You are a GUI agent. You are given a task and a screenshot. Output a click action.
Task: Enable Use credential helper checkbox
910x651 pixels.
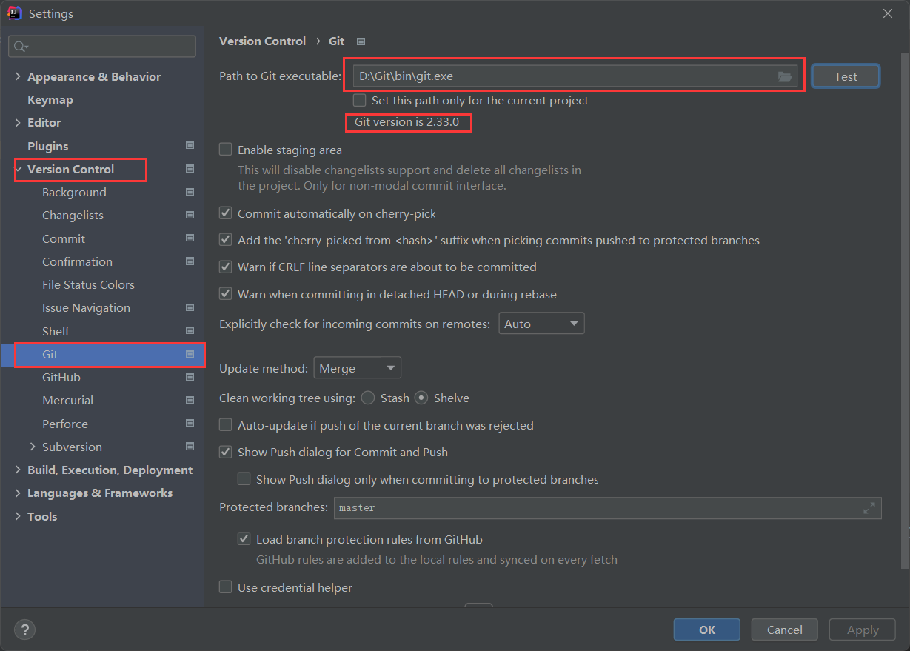coord(226,587)
